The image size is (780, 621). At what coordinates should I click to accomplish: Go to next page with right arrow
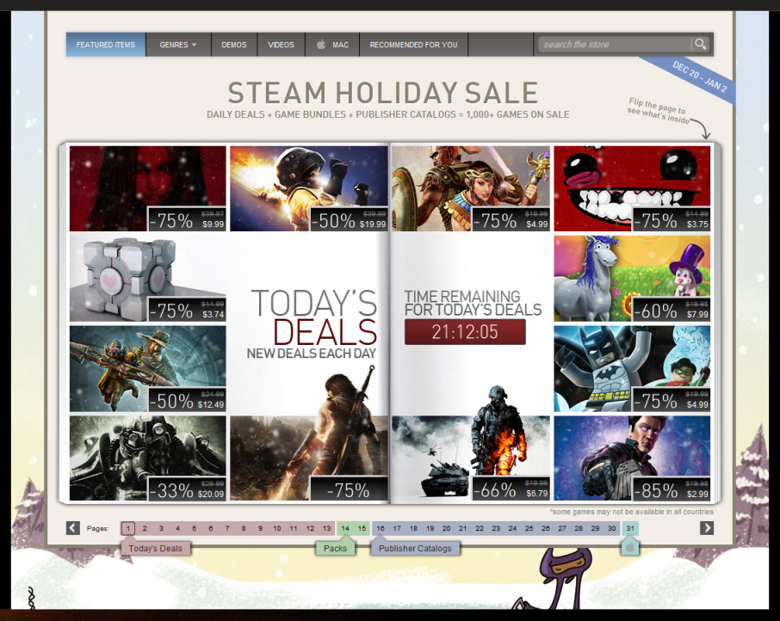706,527
